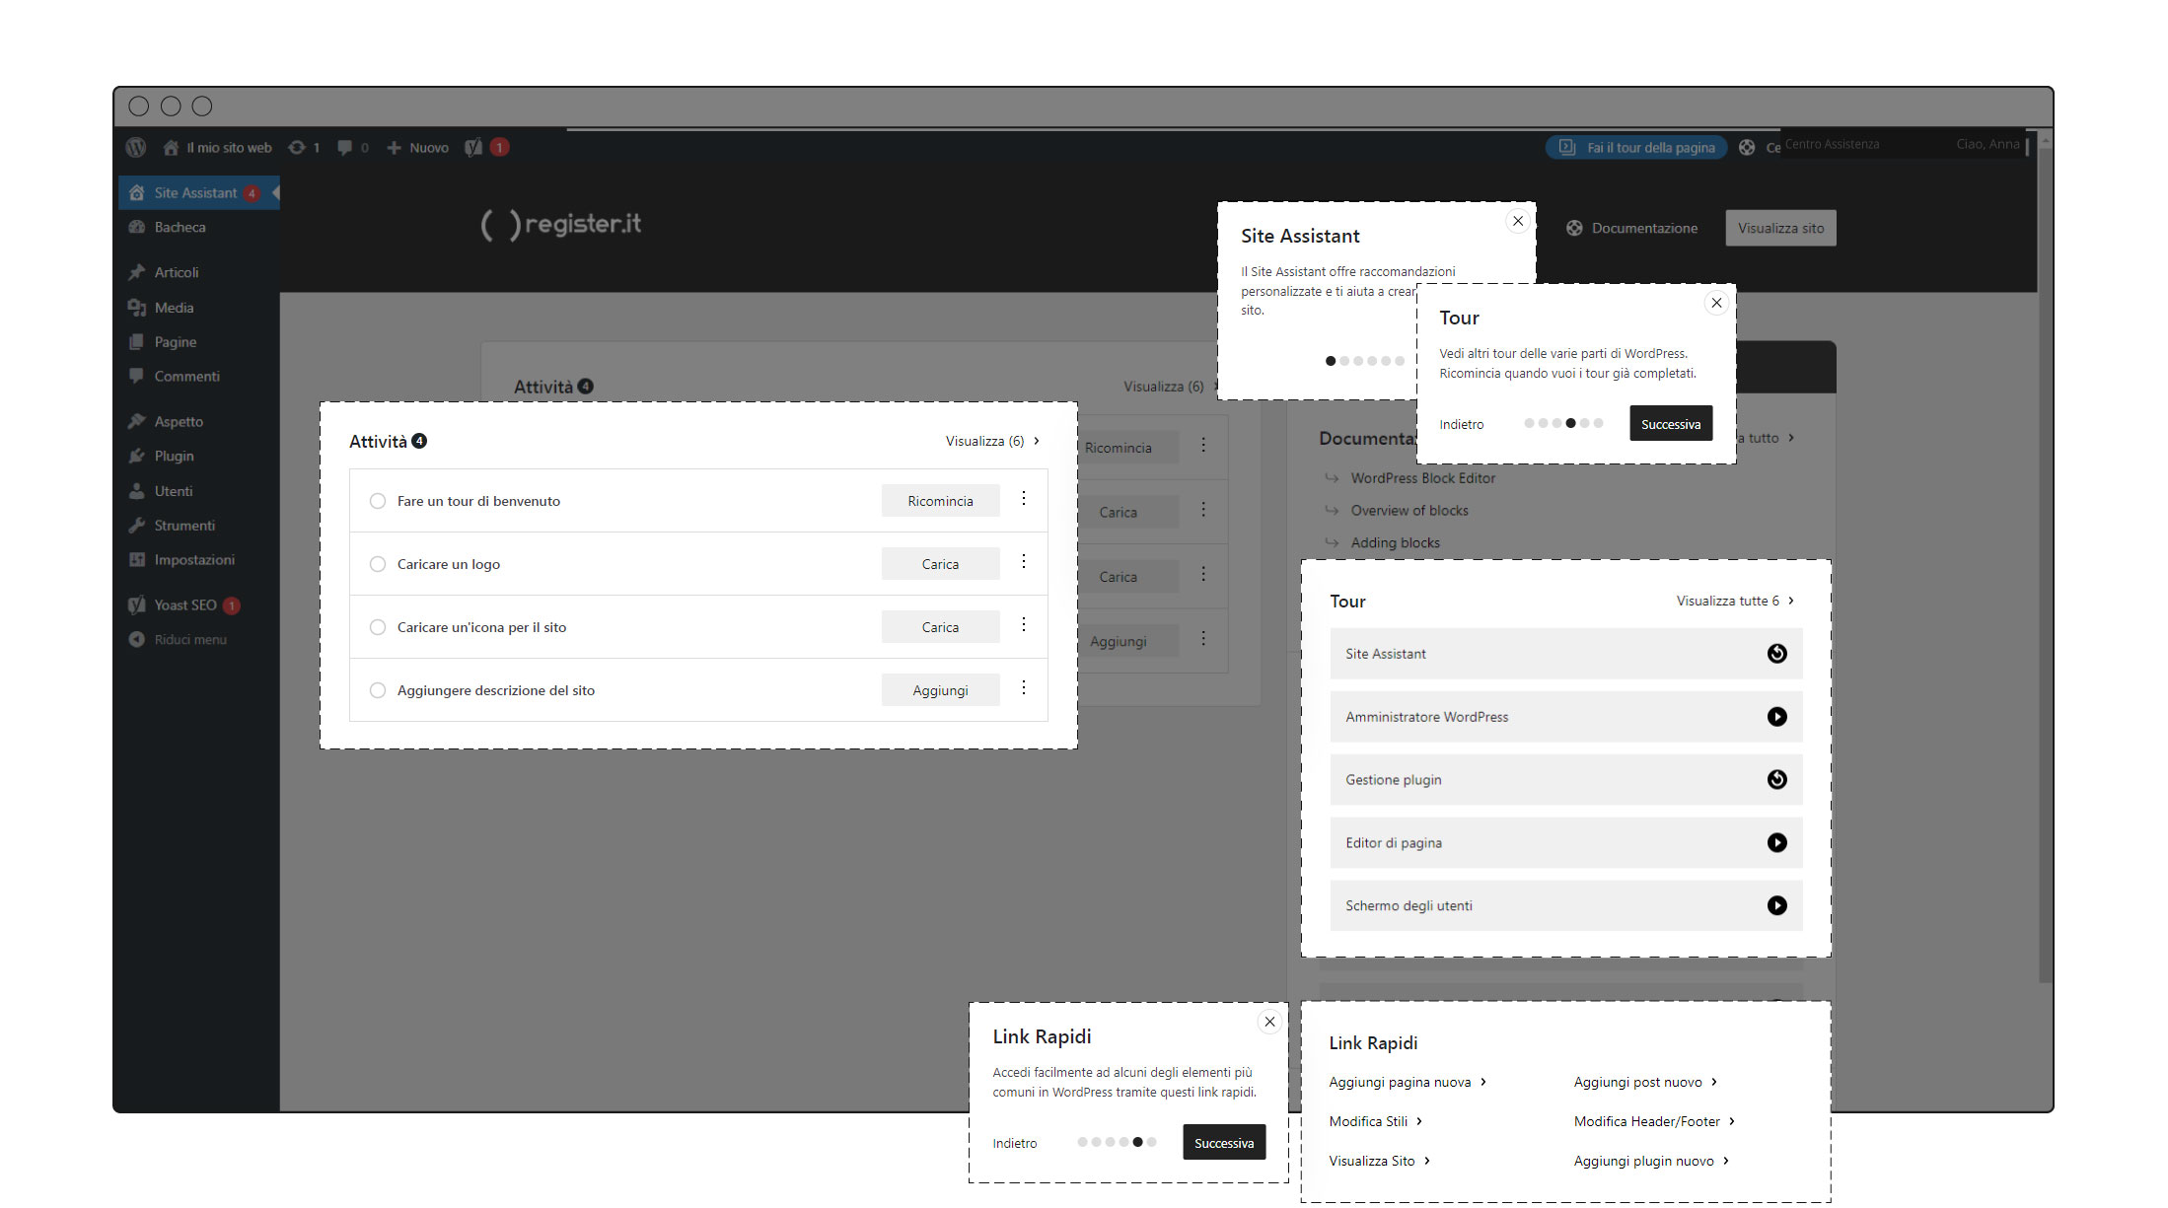
Task: Click Fai il tour della pagina button
Action: (1636, 148)
